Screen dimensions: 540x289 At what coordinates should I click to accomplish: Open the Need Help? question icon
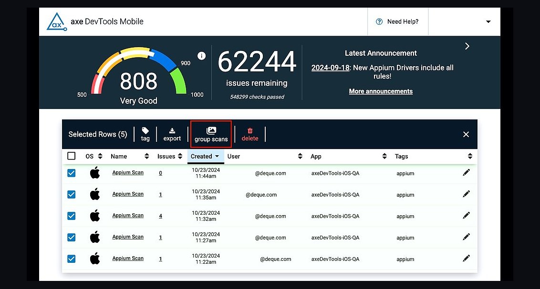point(379,21)
